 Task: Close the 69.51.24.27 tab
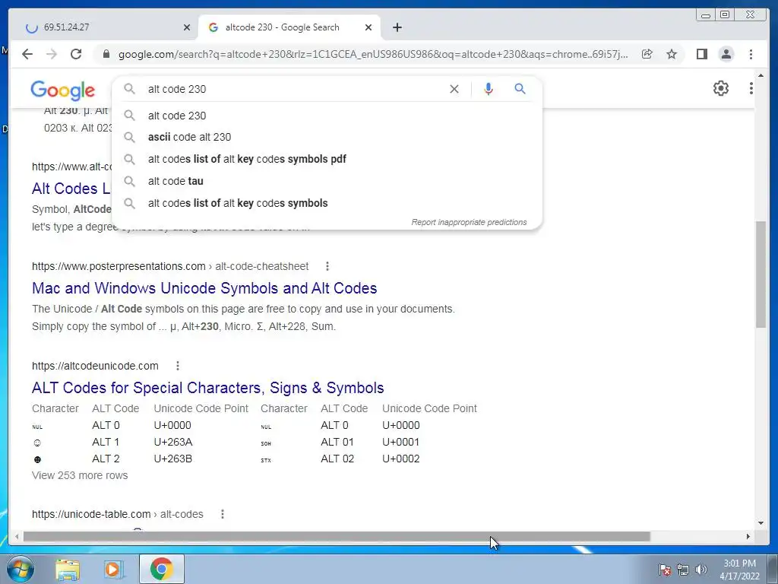coord(187,27)
